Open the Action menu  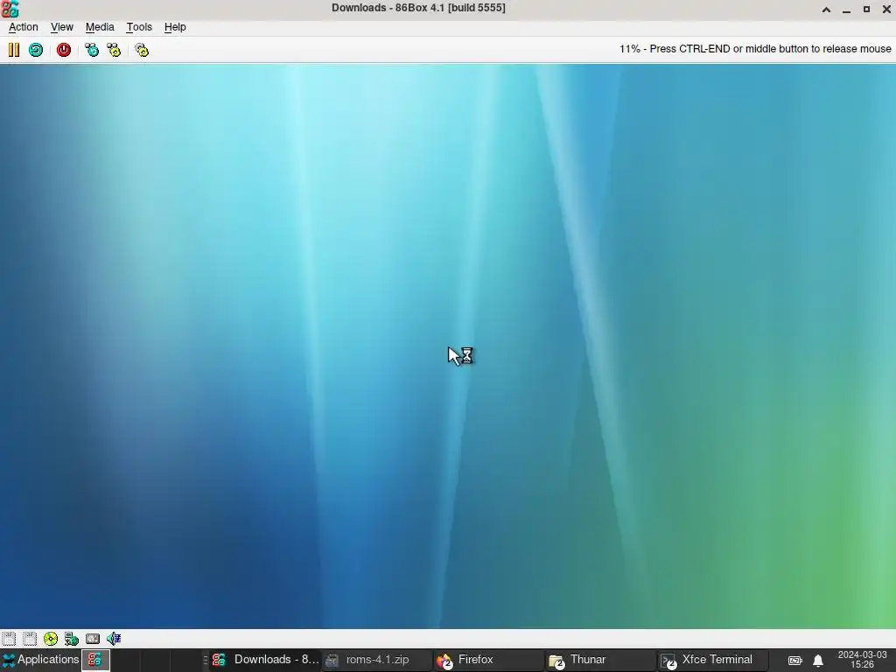pyautogui.click(x=24, y=27)
